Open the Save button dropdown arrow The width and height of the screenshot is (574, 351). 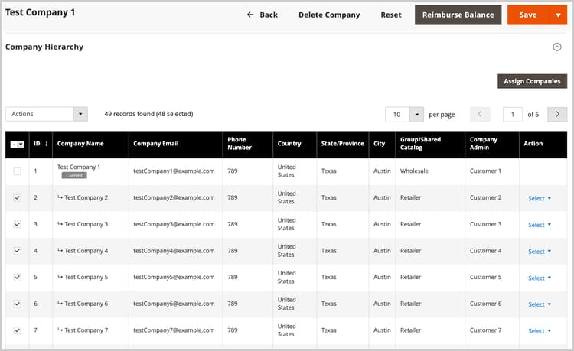pyautogui.click(x=558, y=15)
